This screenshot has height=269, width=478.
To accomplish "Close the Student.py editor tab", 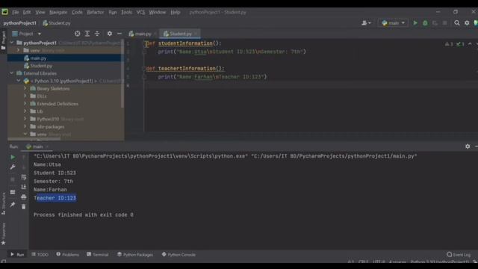I will [196, 34].
